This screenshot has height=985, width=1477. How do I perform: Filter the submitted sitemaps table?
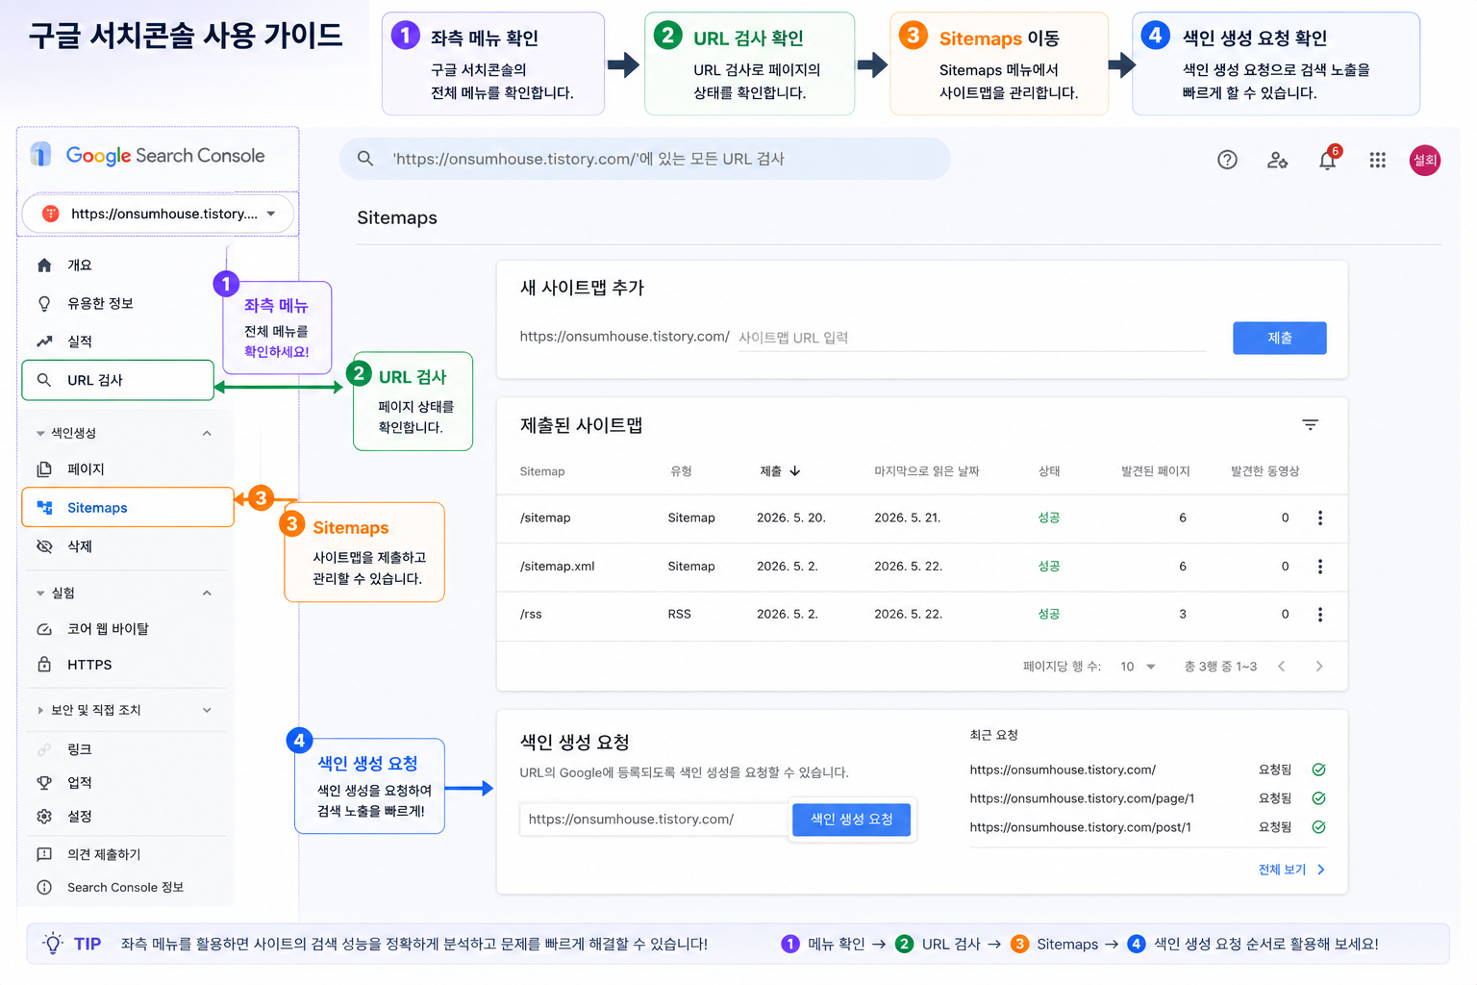coord(1310,424)
